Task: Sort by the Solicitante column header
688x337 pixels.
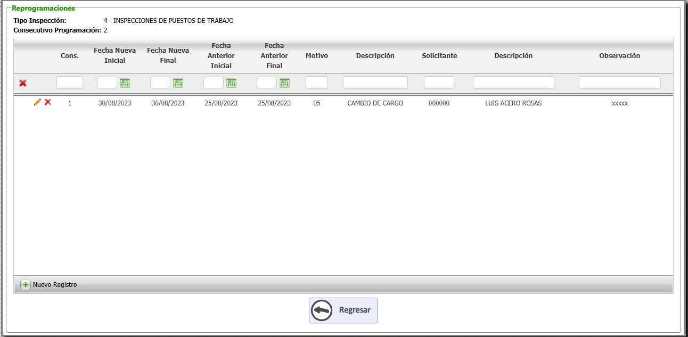Action: [x=439, y=56]
